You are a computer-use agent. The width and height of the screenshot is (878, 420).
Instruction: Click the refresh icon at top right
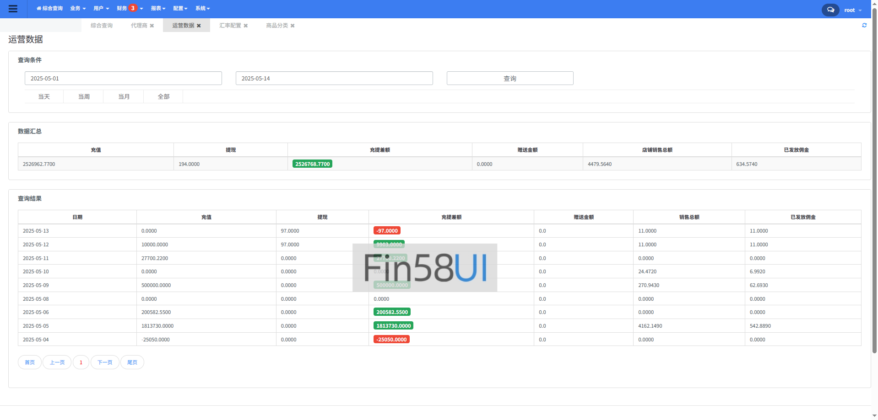click(x=864, y=25)
